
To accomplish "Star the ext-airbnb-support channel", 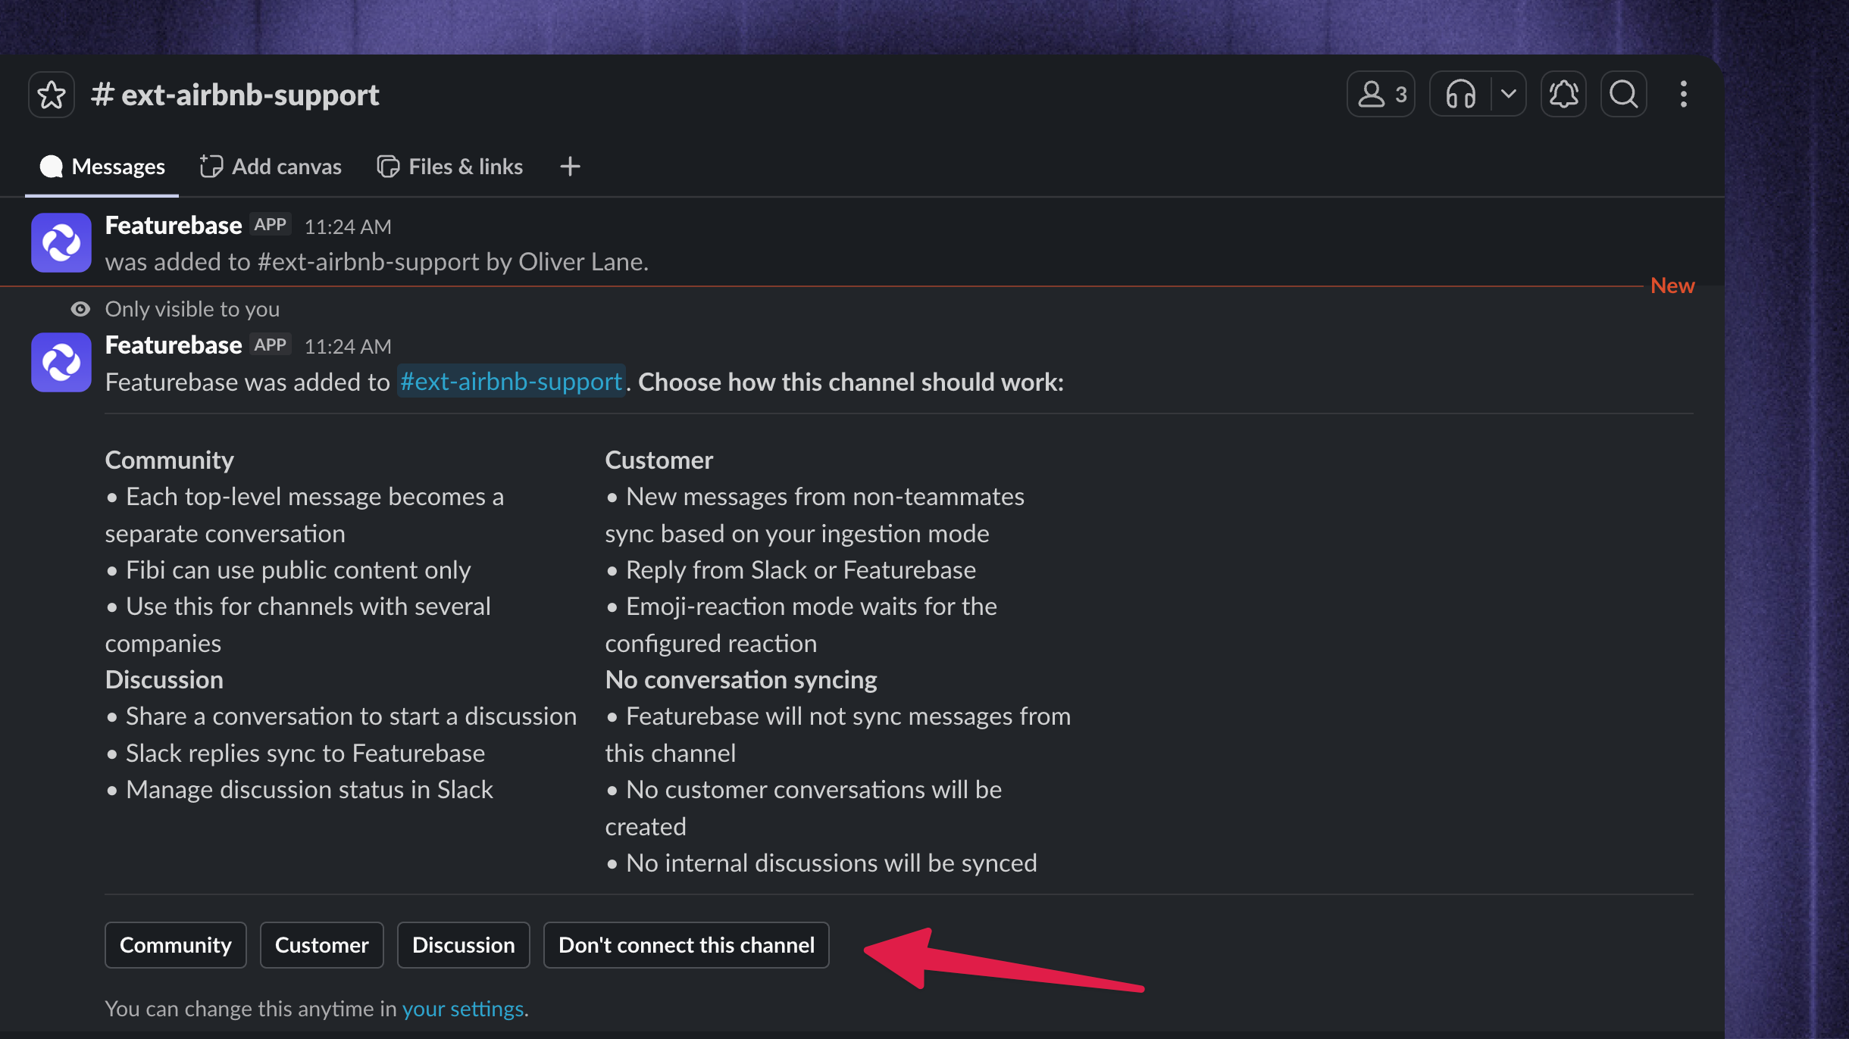I will click(52, 95).
